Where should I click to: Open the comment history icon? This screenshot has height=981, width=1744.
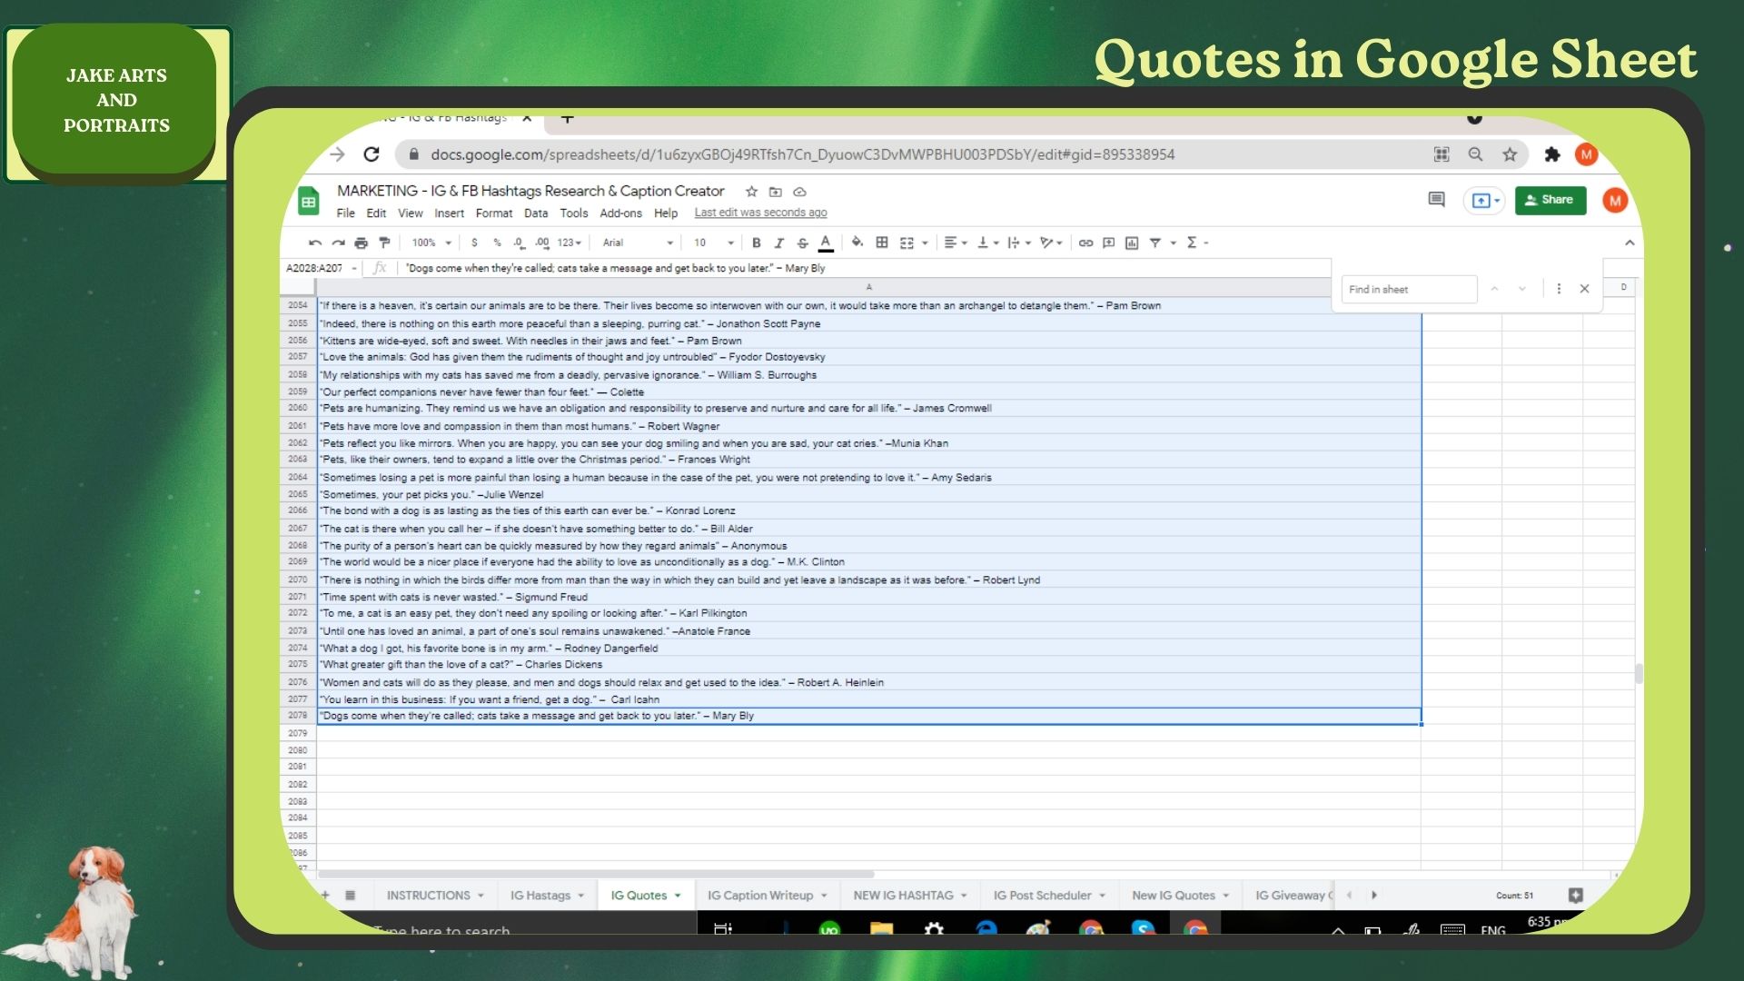click(1436, 200)
